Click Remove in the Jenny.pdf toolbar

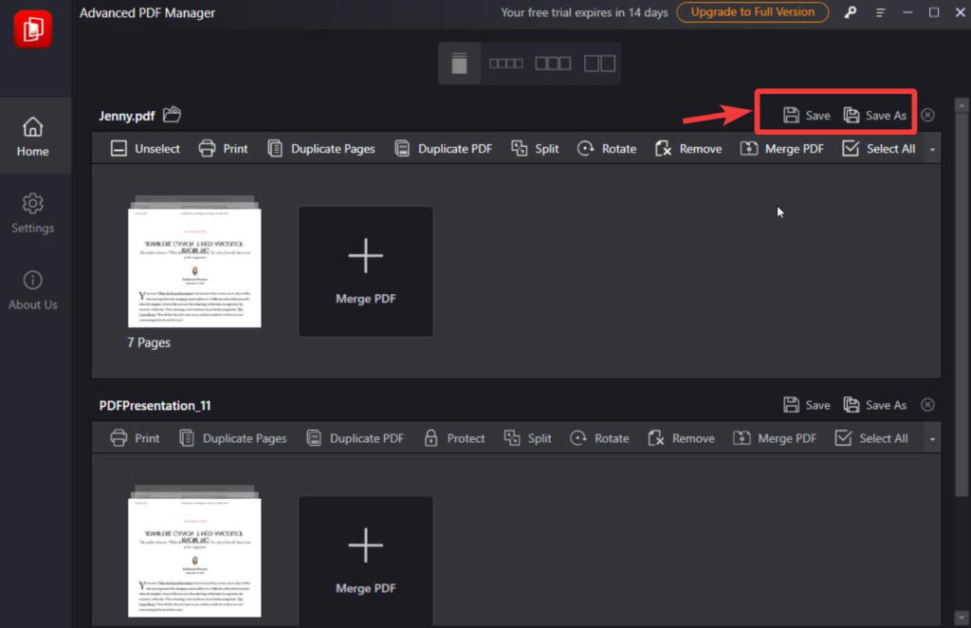click(688, 149)
